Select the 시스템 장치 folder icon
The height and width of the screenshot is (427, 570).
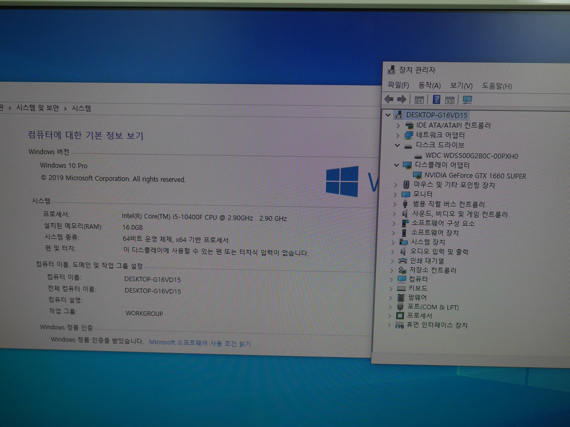tap(403, 242)
